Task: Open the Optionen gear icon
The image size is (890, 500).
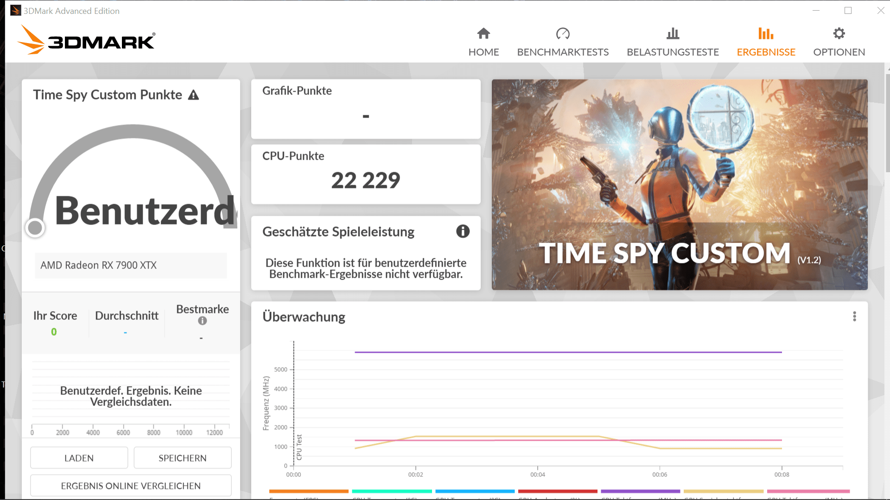Action: pos(839,34)
